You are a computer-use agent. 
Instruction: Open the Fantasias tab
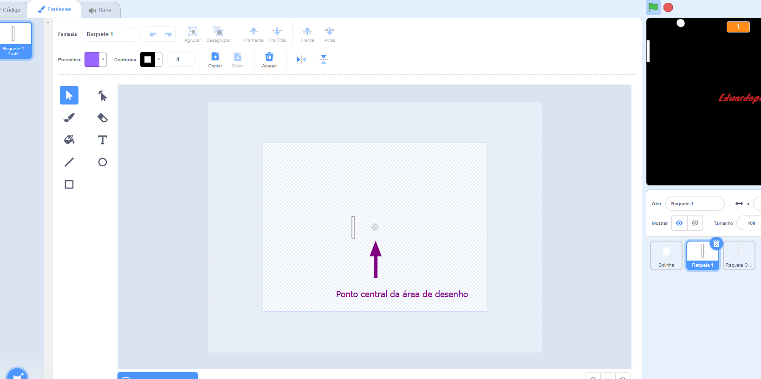coord(55,9)
